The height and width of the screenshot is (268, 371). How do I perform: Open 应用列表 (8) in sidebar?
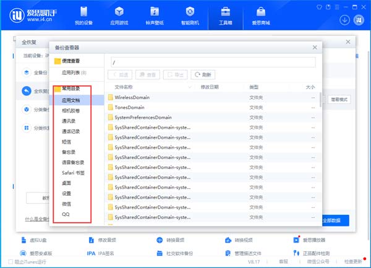tap(74, 72)
